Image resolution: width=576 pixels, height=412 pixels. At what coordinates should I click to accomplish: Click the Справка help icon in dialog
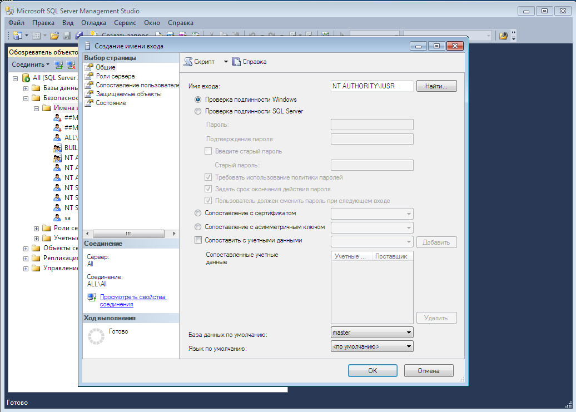(x=236, y=62)
